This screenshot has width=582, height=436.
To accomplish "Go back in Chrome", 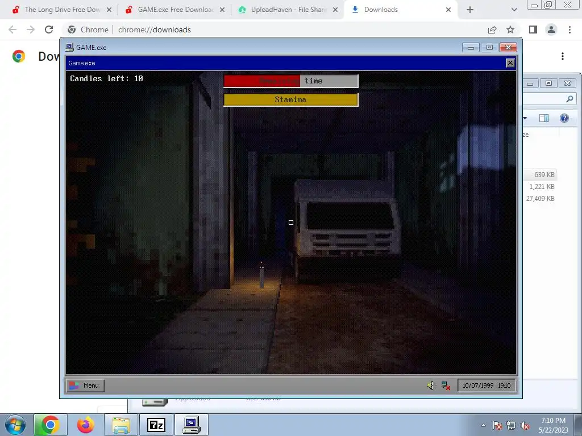I will pyautogui.click(x=13, y=30).
